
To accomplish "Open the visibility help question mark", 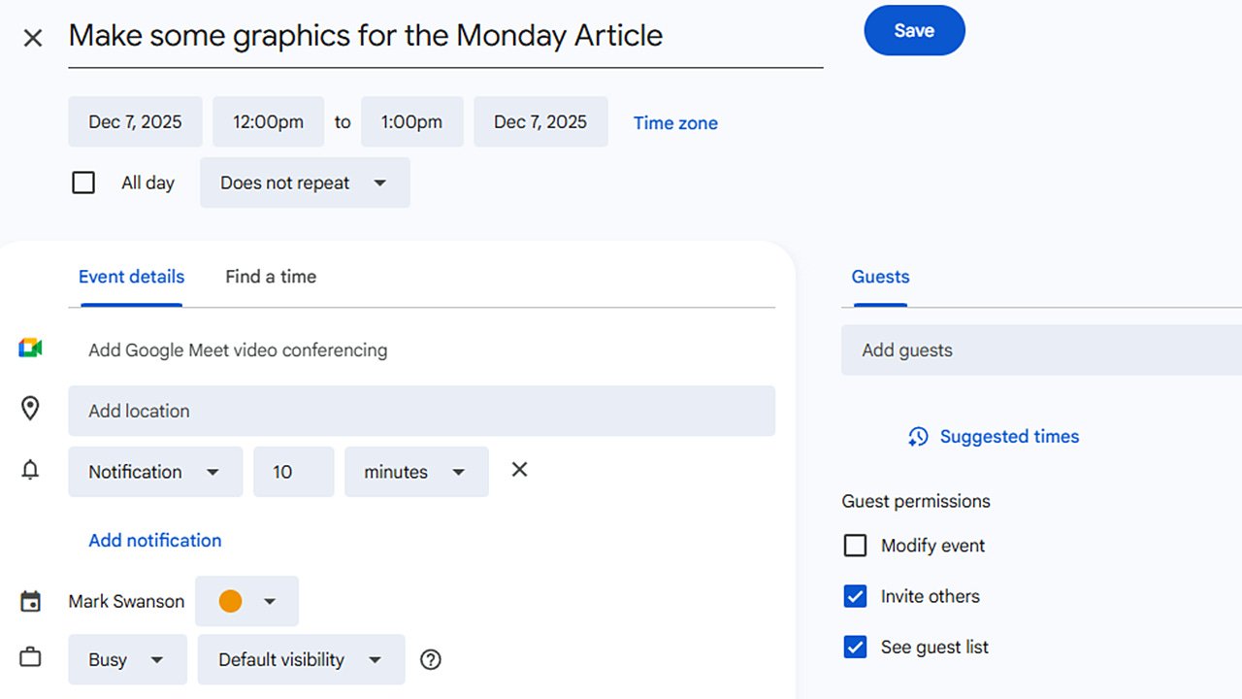I will click(431, 659).
